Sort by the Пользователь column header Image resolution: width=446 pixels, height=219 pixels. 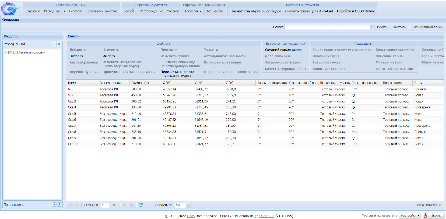point(397,83)
